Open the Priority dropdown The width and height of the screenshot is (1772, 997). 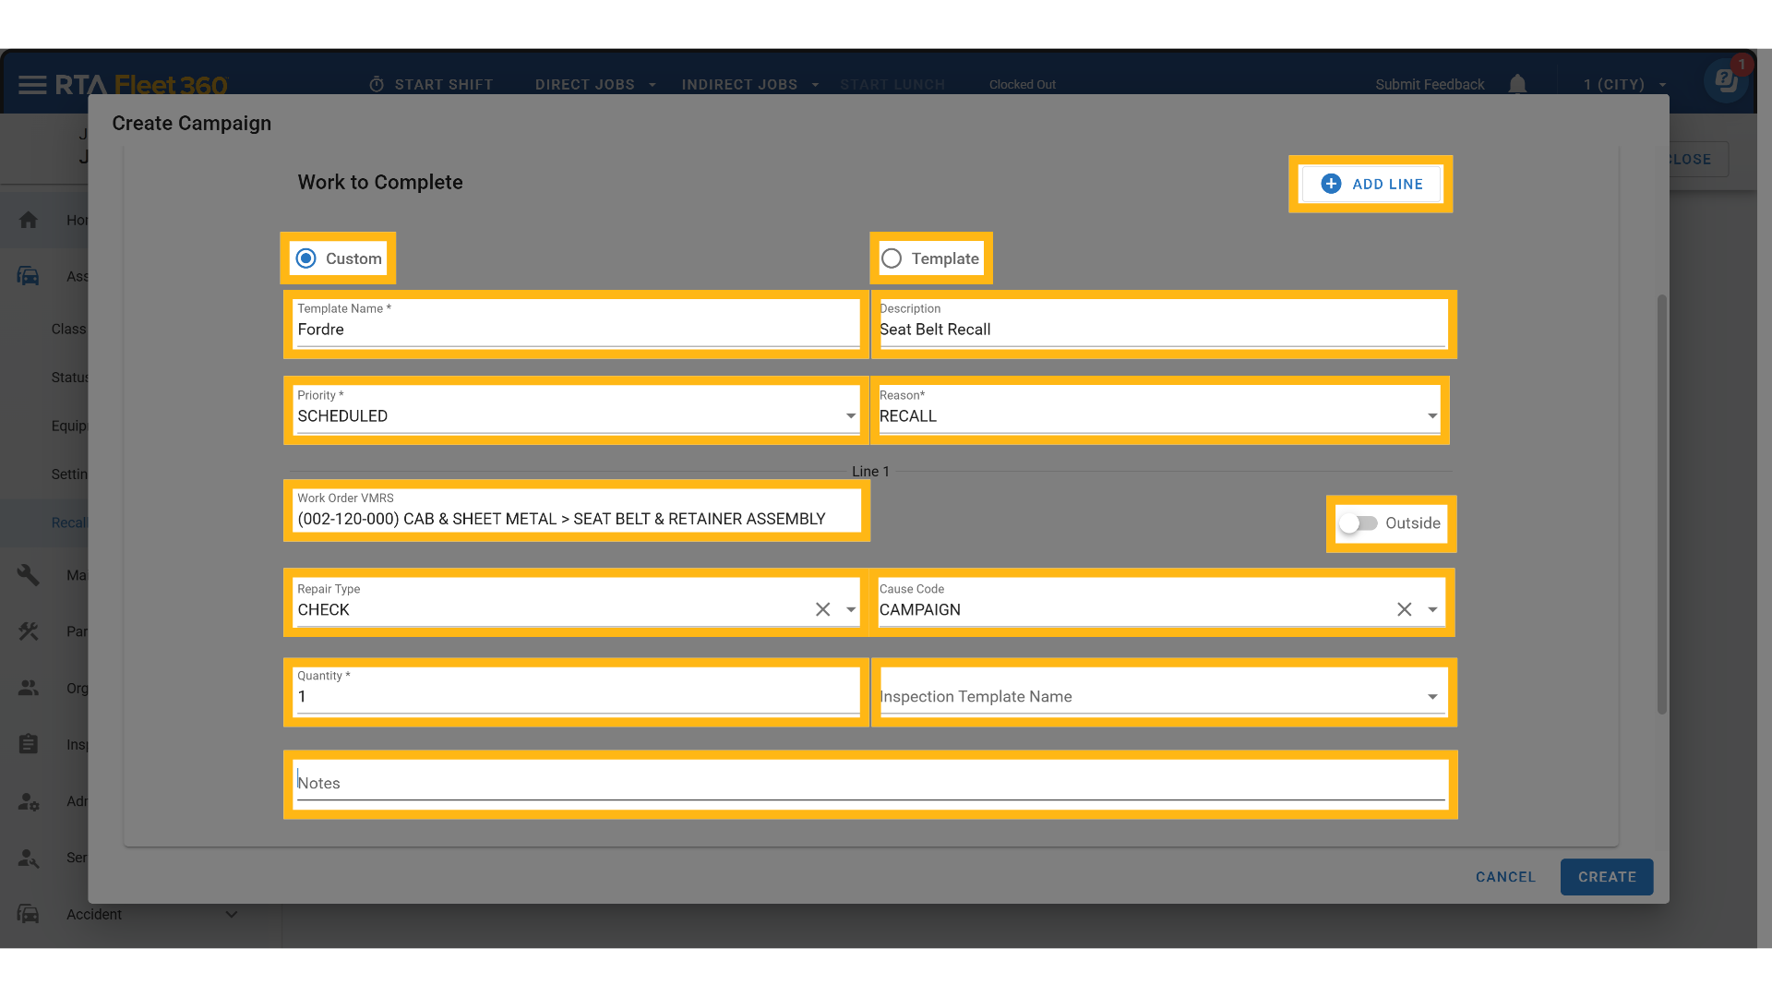click(x=850, y=416)
